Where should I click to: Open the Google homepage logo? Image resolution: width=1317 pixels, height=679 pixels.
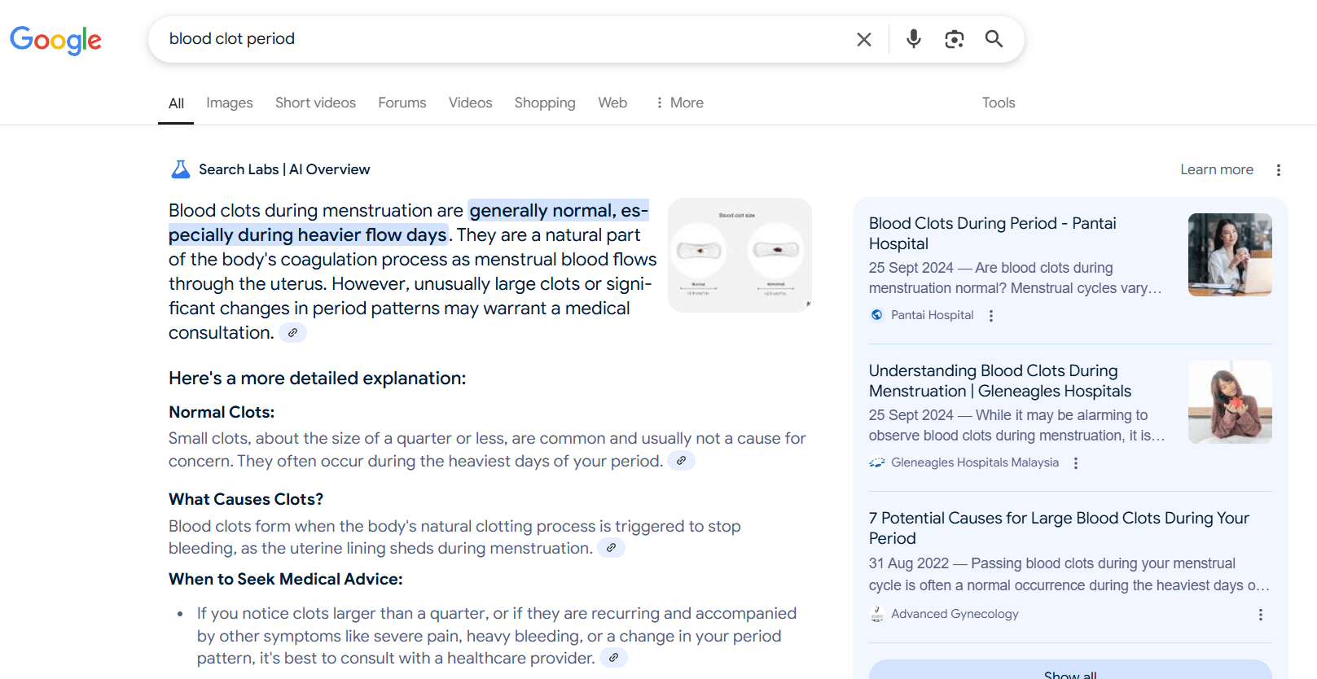(x=55, y=39)
